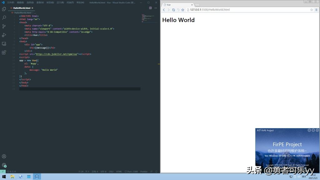Image resolution: width=320 pixels, height=180 pixels.
Task: Select the HelloWorld.html editor tab
Action: (22, 8)
